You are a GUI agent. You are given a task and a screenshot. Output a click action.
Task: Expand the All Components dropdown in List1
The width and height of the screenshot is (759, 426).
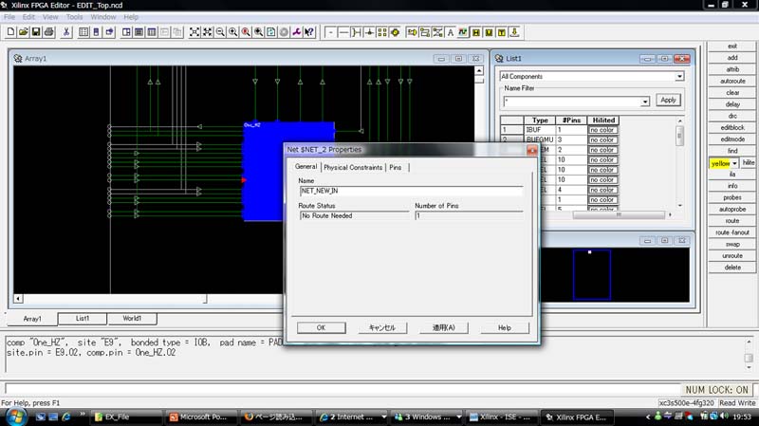pos(679,77)
